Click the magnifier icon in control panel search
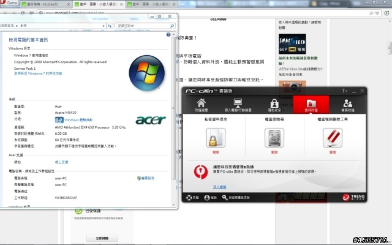392x245 pixels. point(172,26)
